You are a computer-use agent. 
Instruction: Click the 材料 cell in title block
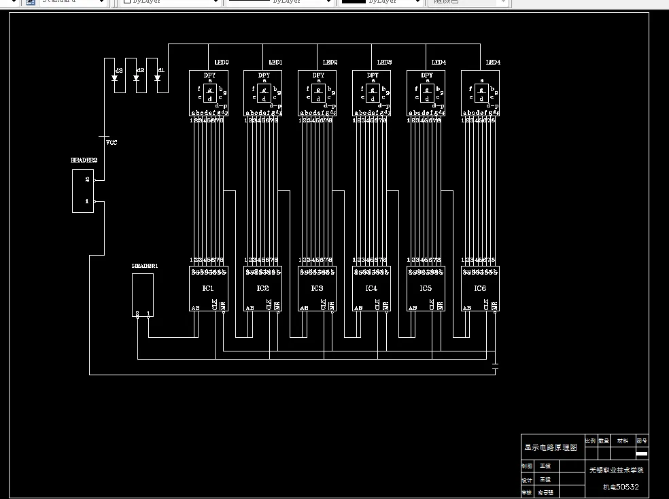[623, 441]
